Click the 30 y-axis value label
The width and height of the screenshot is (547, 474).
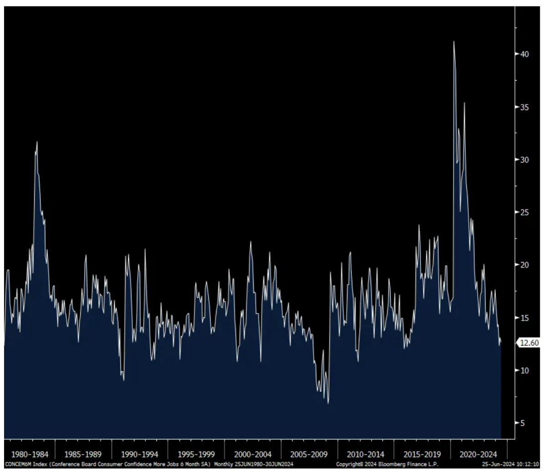tap(524, 160)
